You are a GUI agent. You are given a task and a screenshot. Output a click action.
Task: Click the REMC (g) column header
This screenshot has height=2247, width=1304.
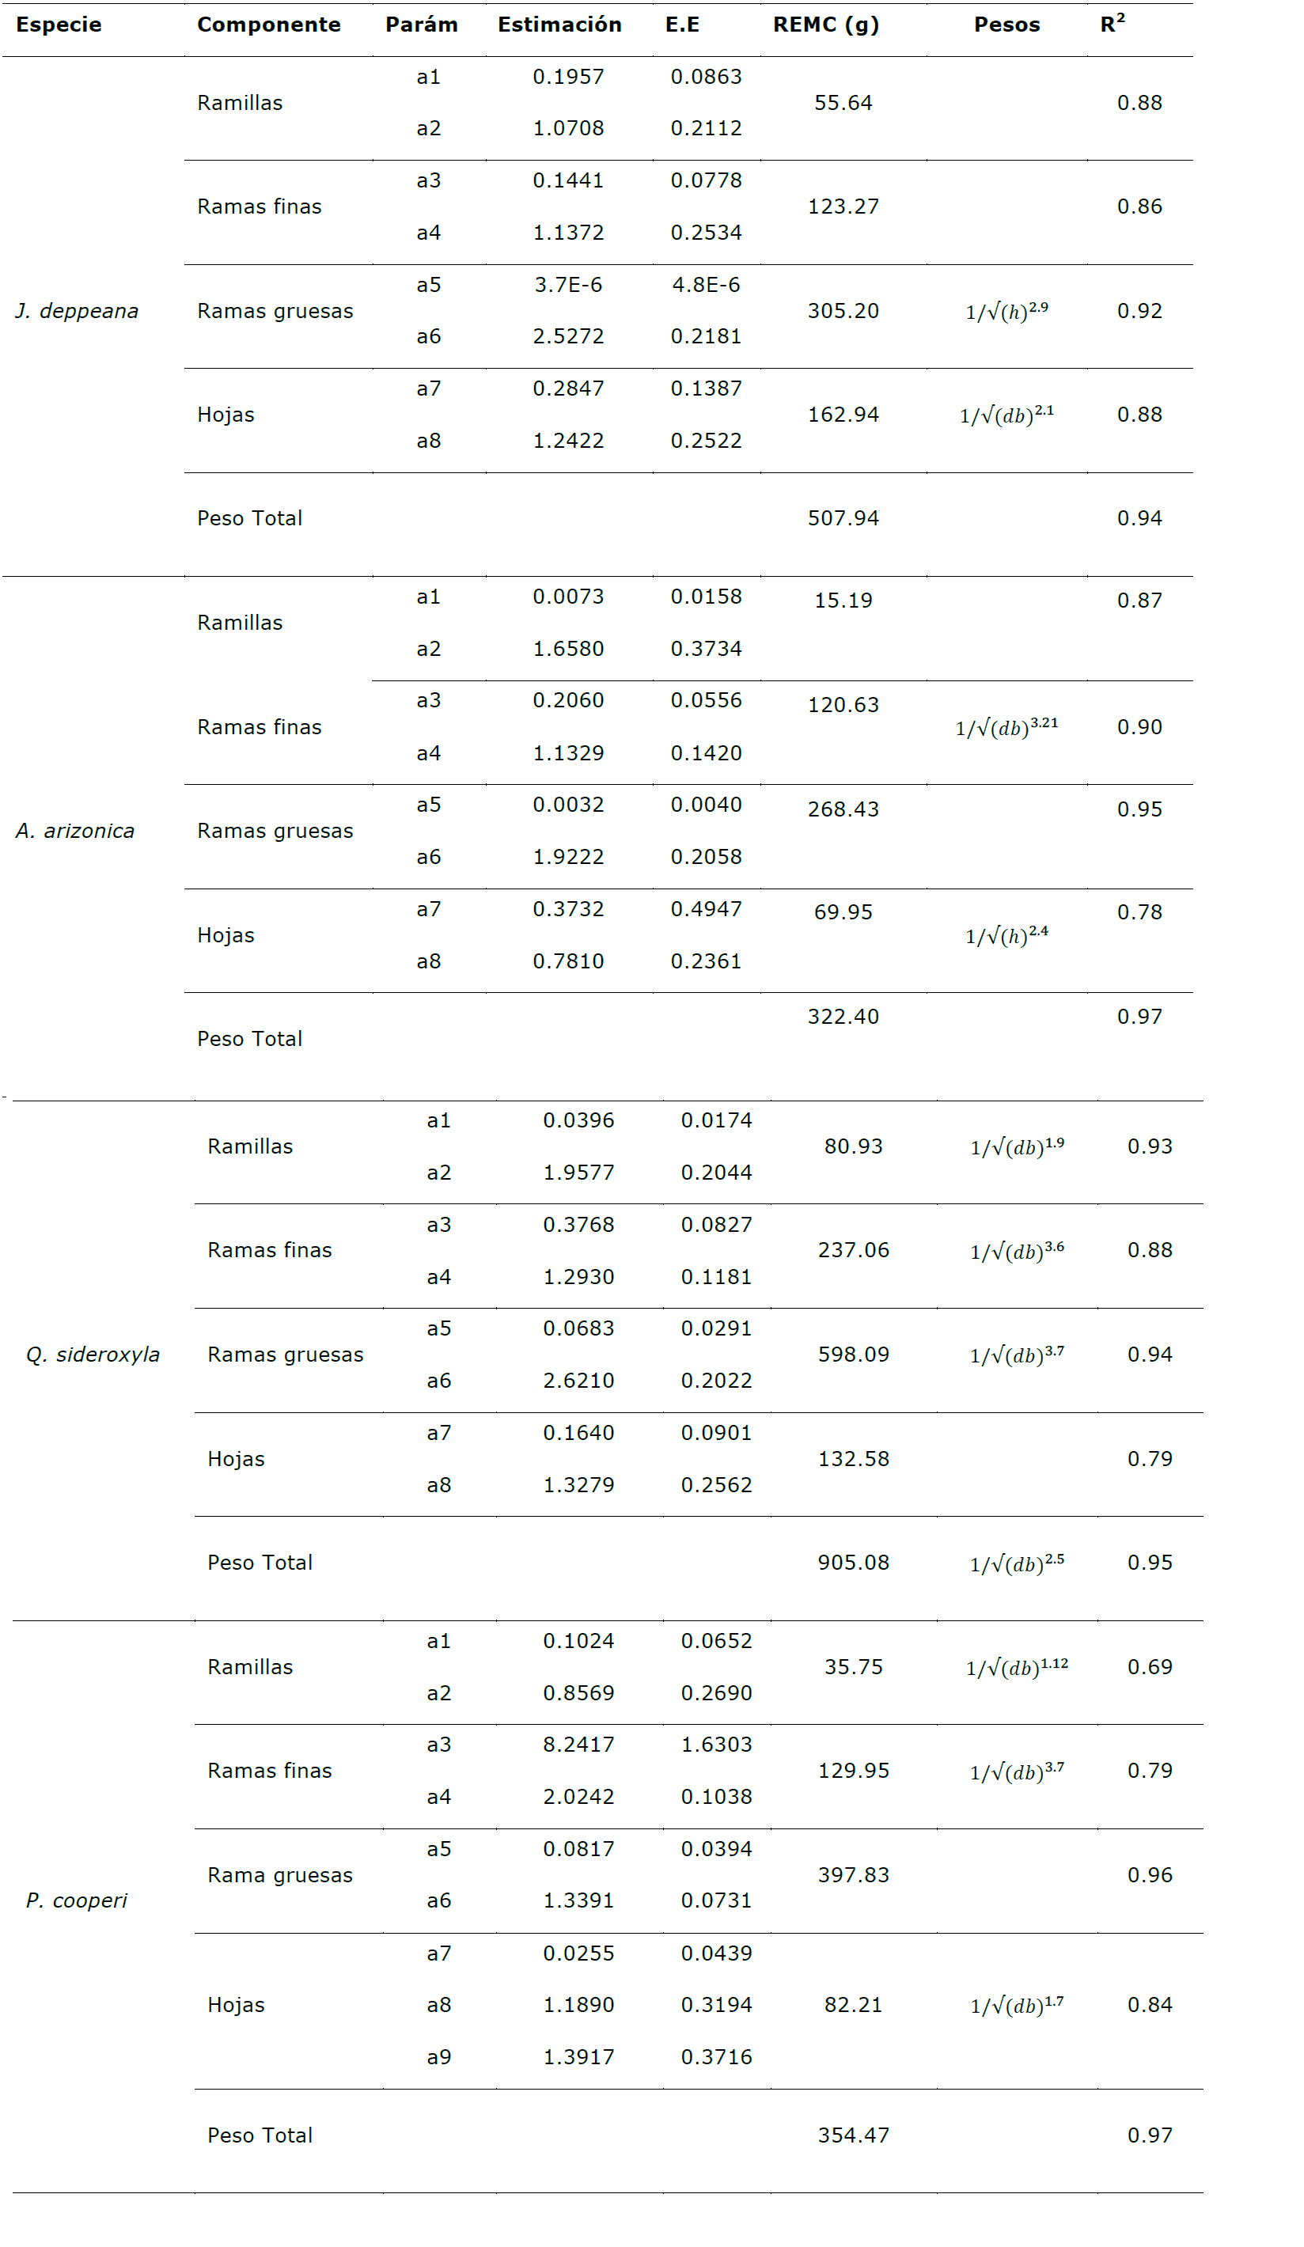pyautogui.click(x=825, y=25)
